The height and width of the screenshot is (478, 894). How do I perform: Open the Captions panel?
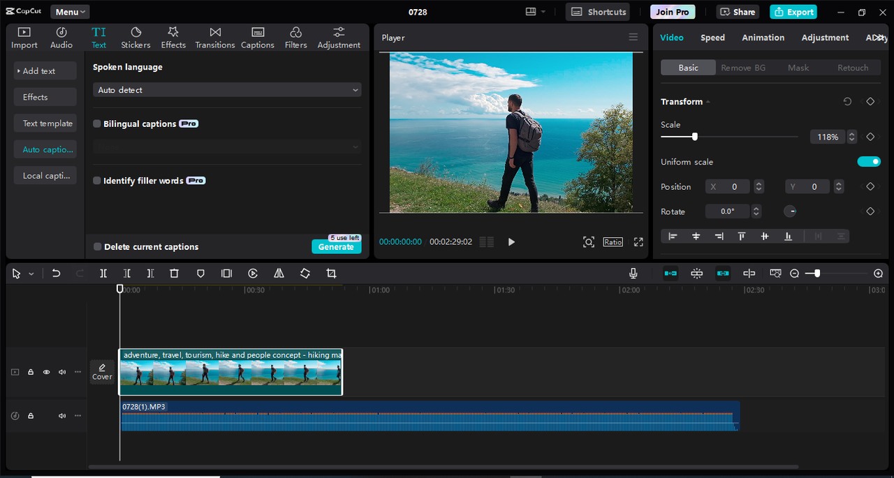[x=258, y=38]
